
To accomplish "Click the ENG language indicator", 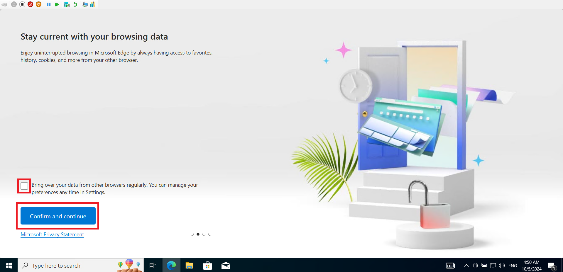I will click(513, 266).
